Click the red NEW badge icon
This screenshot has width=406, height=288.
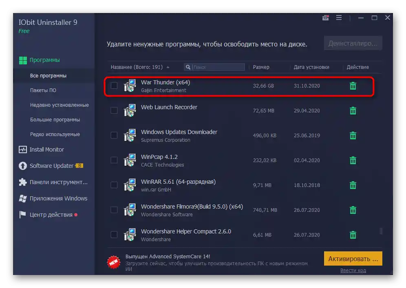[x=114, y=262]
